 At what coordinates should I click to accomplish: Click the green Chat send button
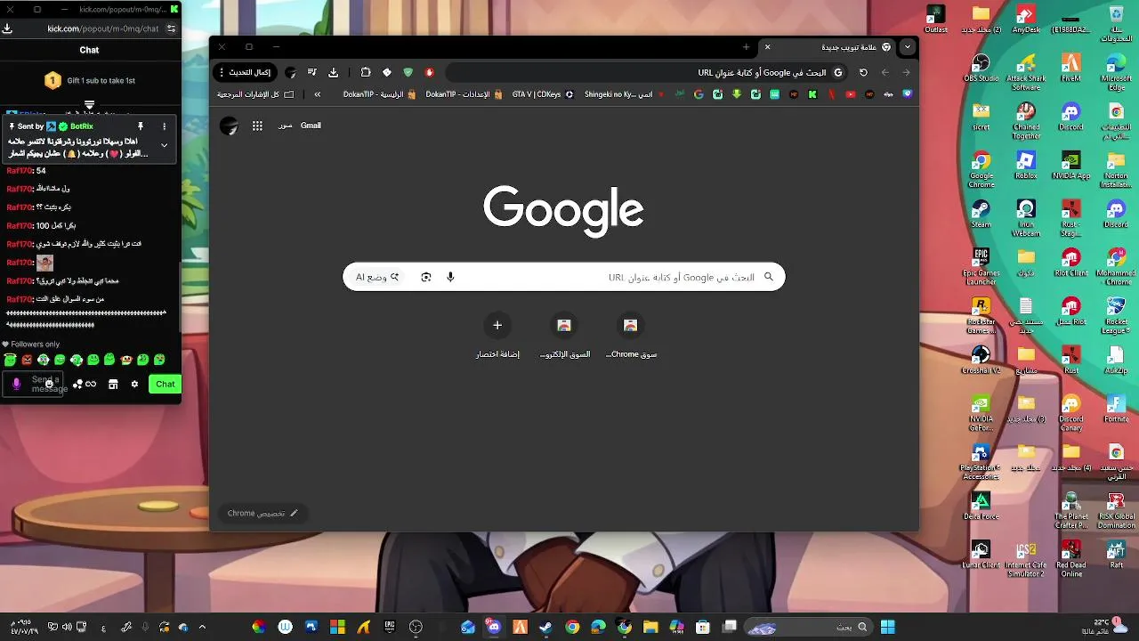pos(165,384)
